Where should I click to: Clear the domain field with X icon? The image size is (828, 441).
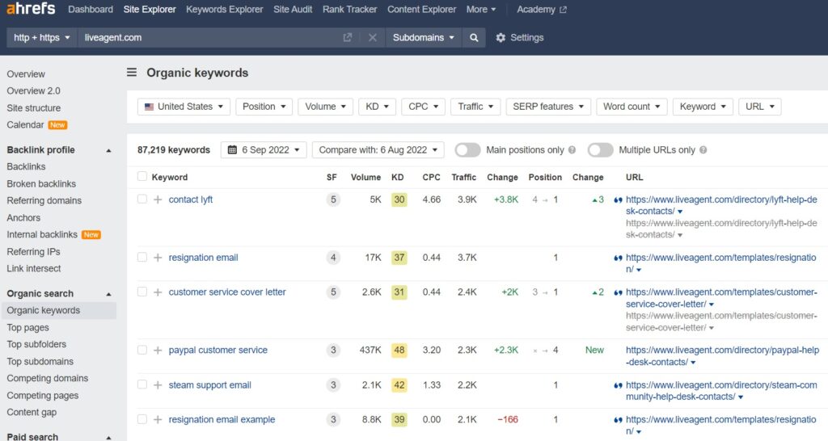pos(372,38)
